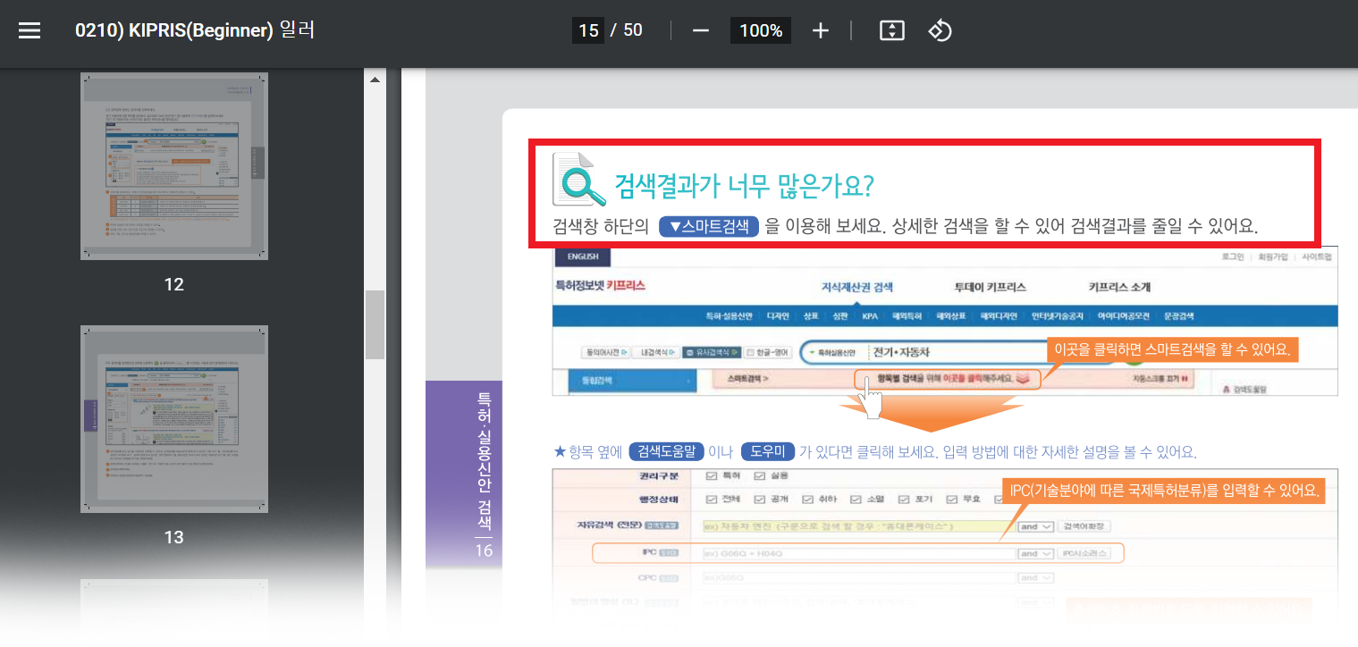Click the help badge next to CPC label

click(x=669, y=578)
